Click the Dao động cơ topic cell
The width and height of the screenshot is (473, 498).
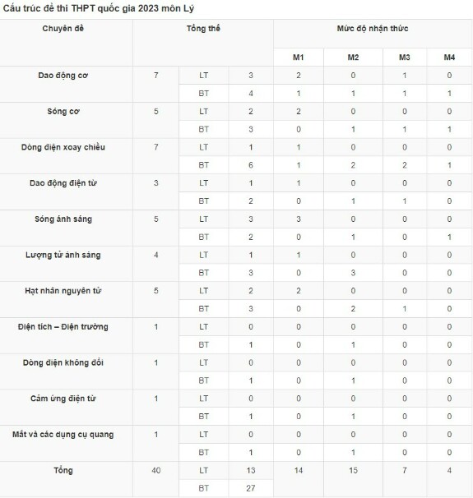[x=63, y=76]
